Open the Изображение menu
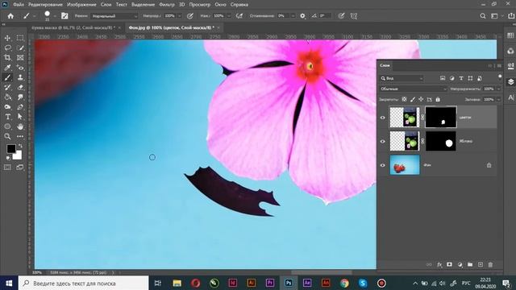Screen dimensions: 516x290 [x=81, y=5]
